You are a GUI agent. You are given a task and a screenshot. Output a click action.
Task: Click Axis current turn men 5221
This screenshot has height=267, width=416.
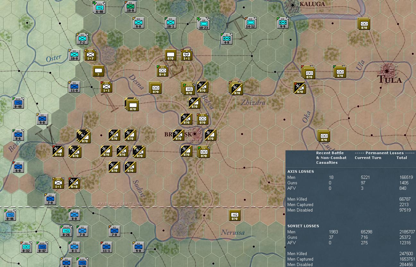[366, 177]
